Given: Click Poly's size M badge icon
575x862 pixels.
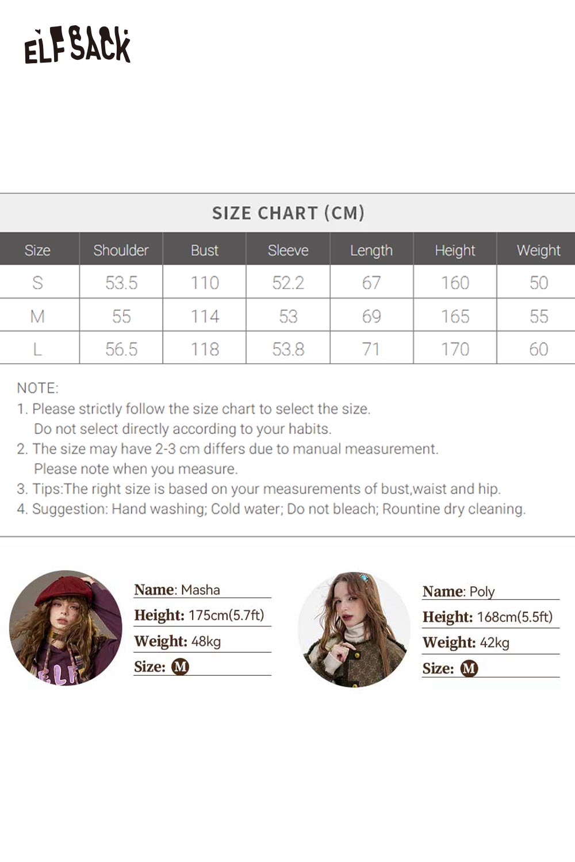Looking at the screenshot, I should (469, 668).
